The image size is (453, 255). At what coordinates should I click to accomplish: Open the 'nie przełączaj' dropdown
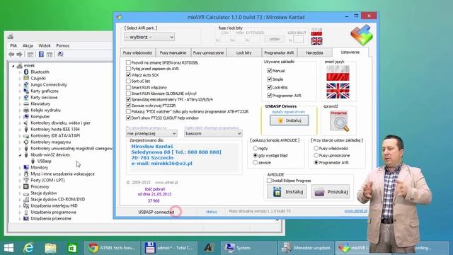pos(151,133)
